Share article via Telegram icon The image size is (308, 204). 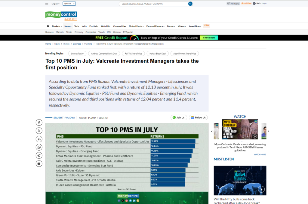click(x=39, y=155)
